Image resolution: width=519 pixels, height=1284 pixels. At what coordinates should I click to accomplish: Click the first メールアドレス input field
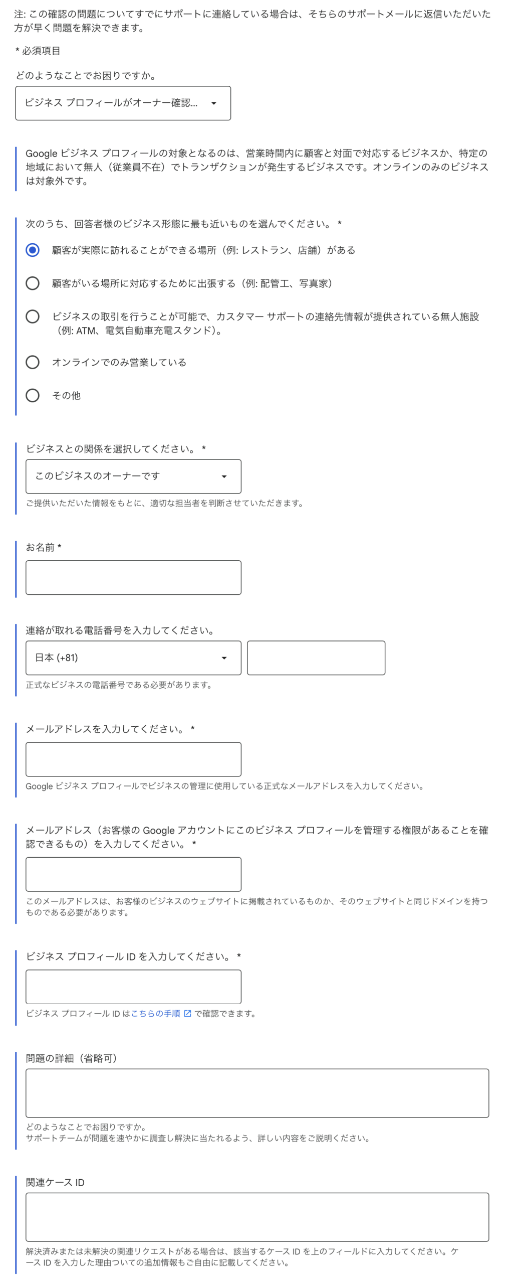(x=133, y=759)
